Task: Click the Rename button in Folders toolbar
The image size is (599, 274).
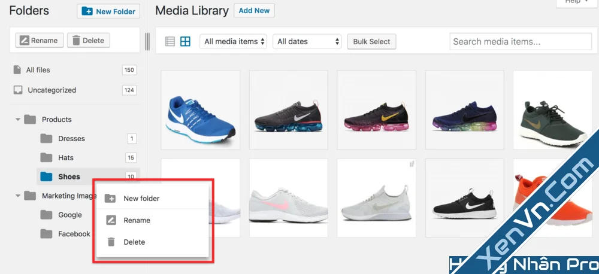Action: (40, 41)
